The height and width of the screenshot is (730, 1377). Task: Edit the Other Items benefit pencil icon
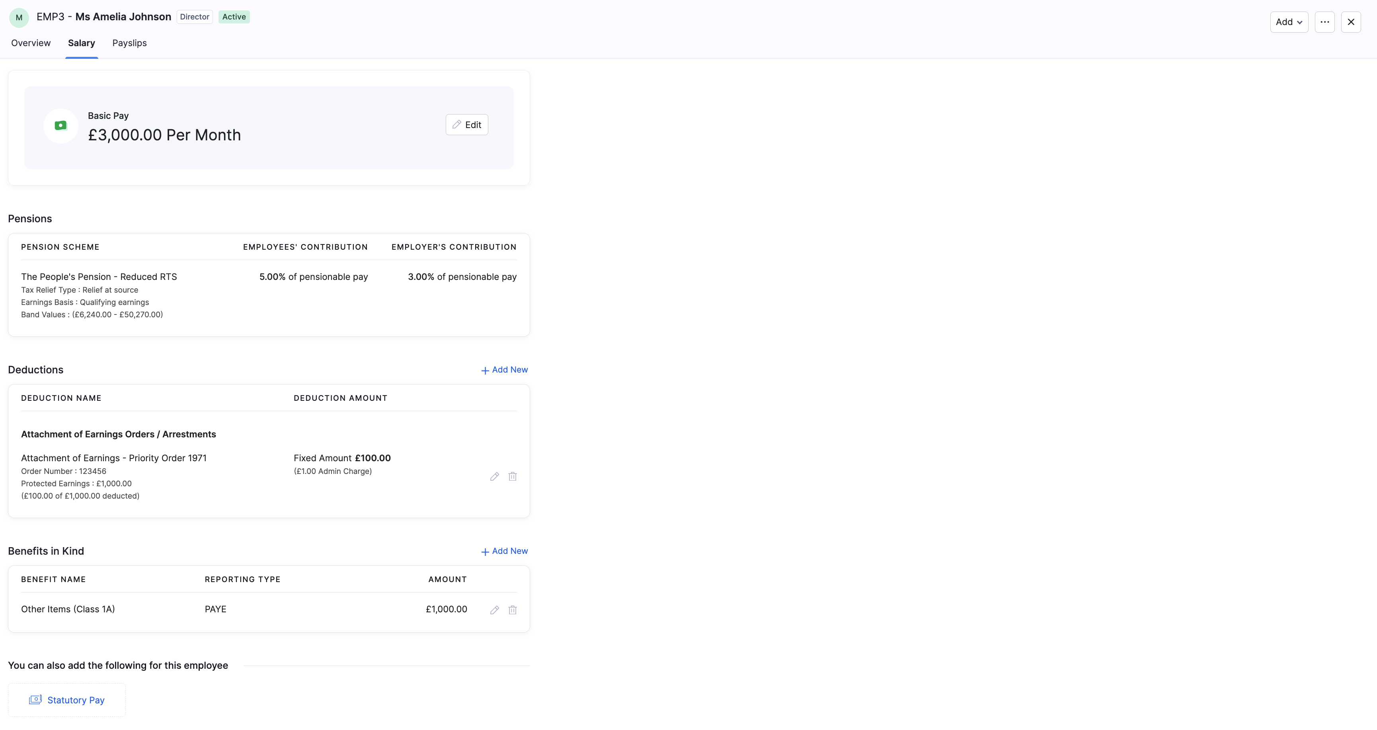[x=494, y=610]
